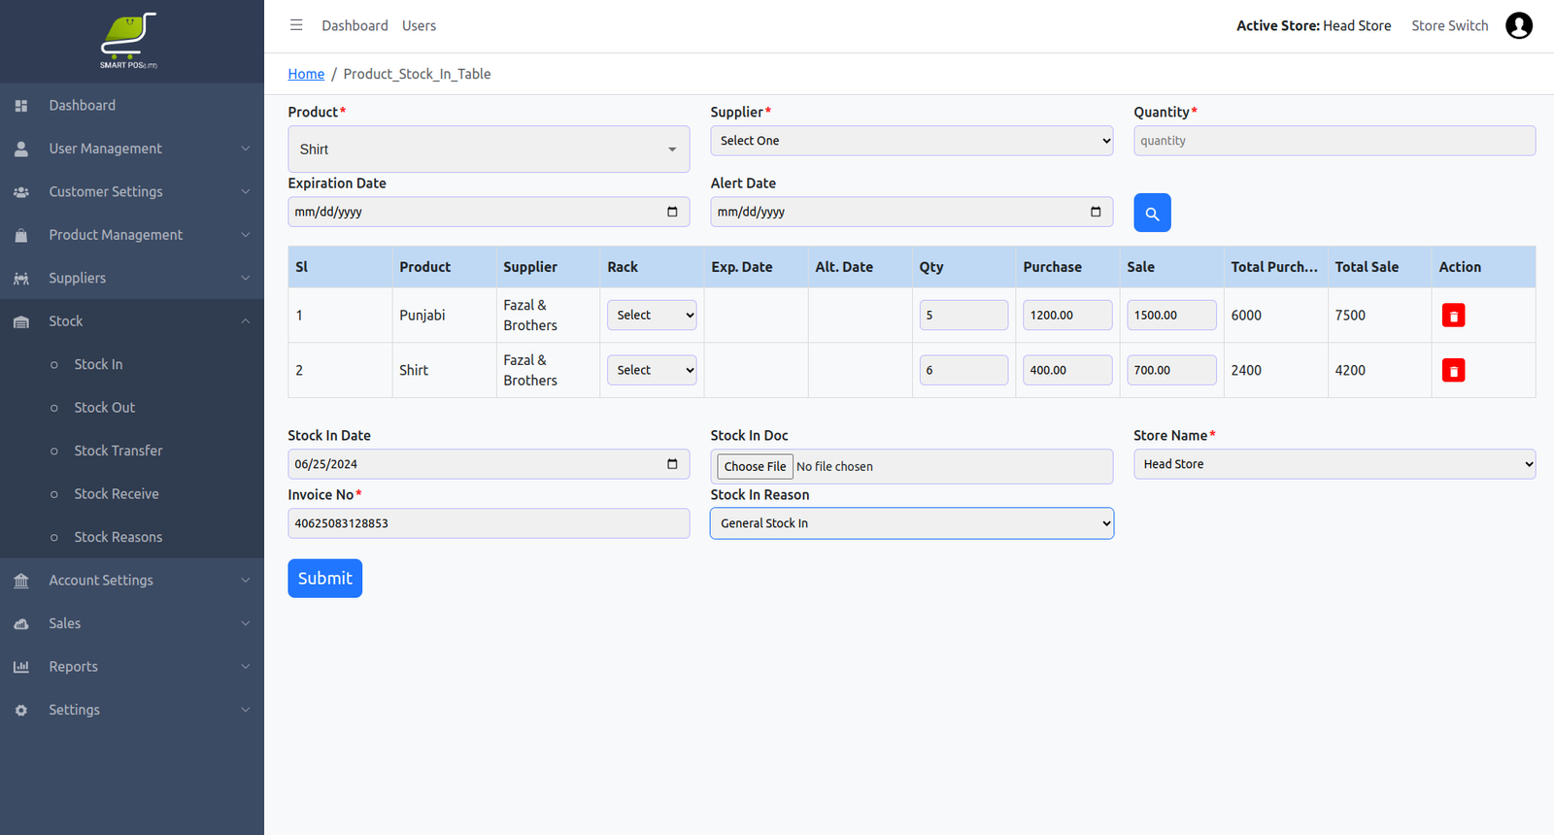
Task: Open the user profile avatar icon
Action: [x=1519, y=25]
